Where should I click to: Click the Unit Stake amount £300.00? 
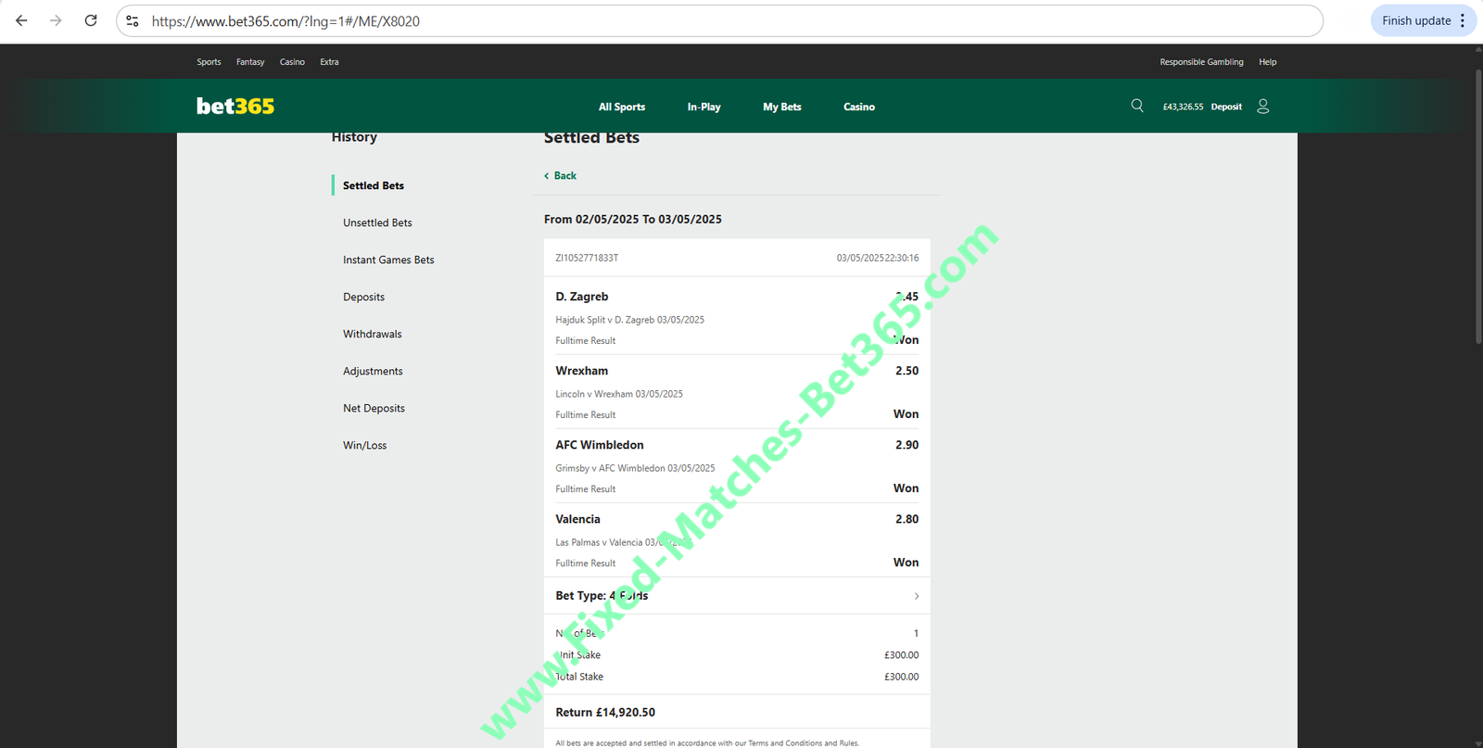pyautogui.click(x=902, y=655)
